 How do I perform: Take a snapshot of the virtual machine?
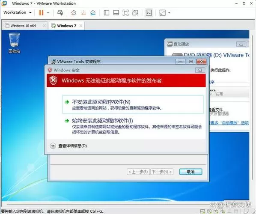[74, 13]
